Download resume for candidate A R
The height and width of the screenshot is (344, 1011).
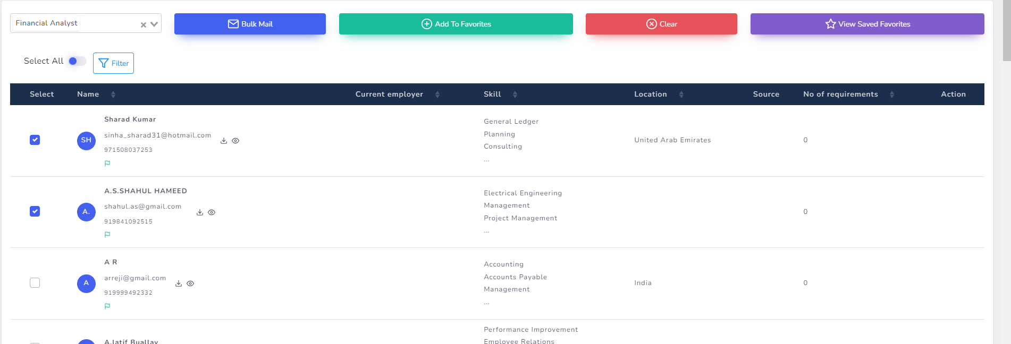(x=179, y=283)
